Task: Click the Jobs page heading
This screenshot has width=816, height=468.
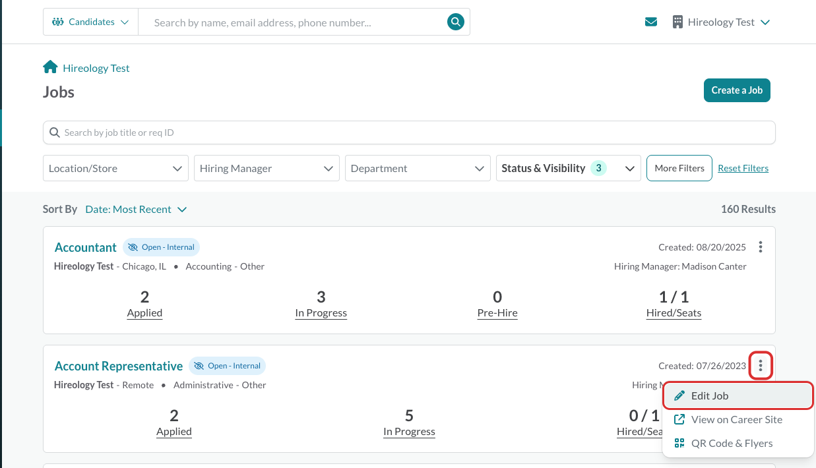Action: (59, 92)
